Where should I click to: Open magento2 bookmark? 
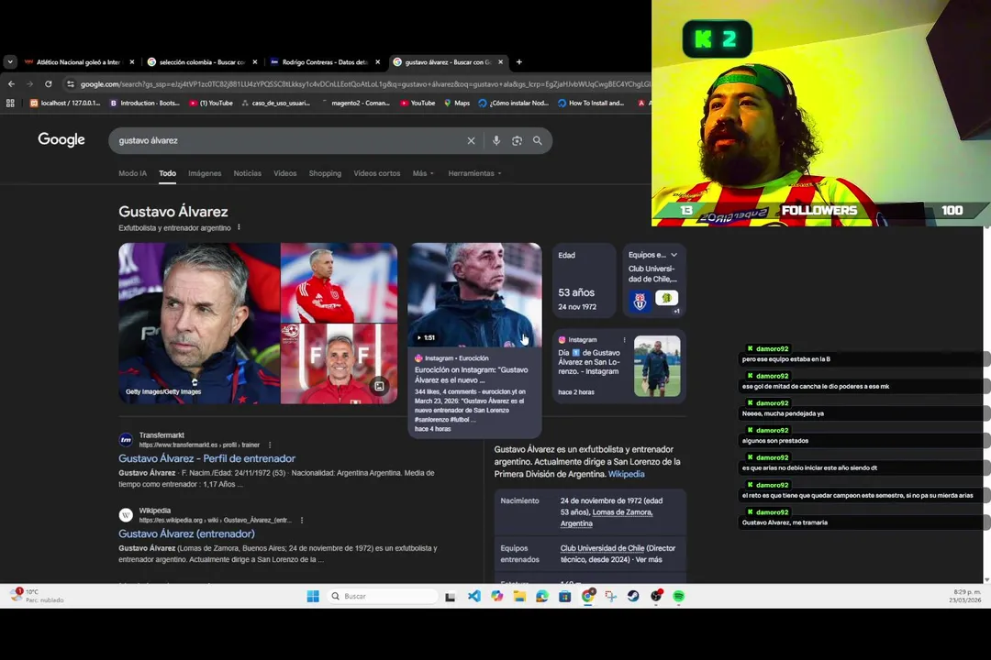click(355, 103)
